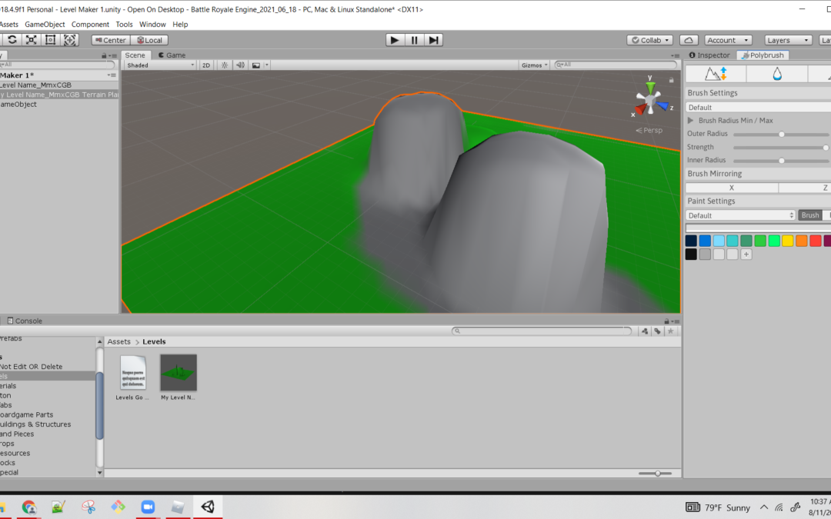This screenshot has width=831, height=519.
Task: Select GameObject in Hierarchy
Action: pos(18,105)
